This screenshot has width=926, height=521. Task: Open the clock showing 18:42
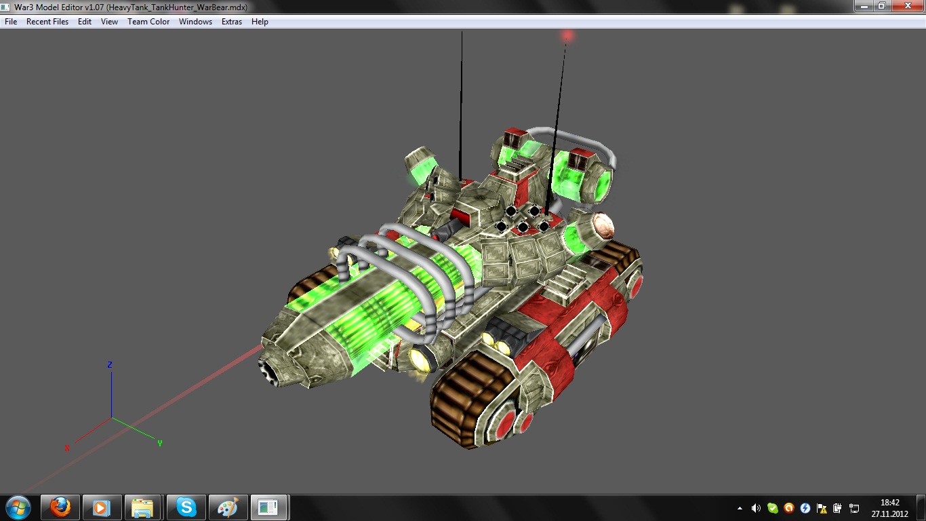point(889,508)
